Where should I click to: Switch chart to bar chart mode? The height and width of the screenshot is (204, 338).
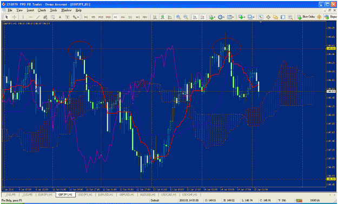pos(155,17)
